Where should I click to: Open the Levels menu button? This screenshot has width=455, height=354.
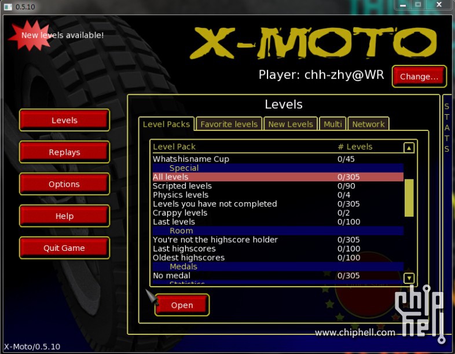click(x=64, y=120)
